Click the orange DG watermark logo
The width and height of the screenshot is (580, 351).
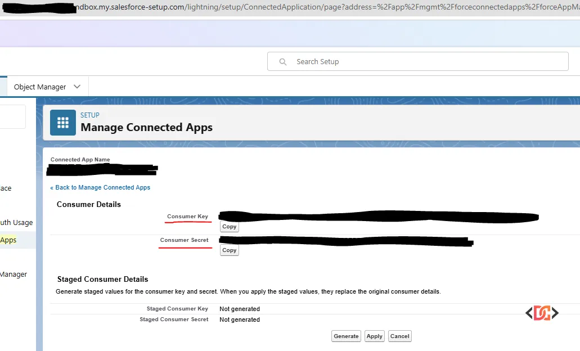tap(542, 313)
